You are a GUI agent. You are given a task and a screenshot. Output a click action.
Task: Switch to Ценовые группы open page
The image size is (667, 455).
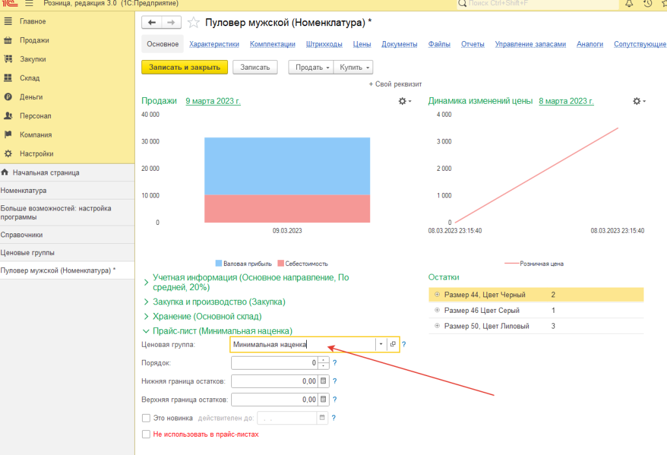(x=67, y=252)
